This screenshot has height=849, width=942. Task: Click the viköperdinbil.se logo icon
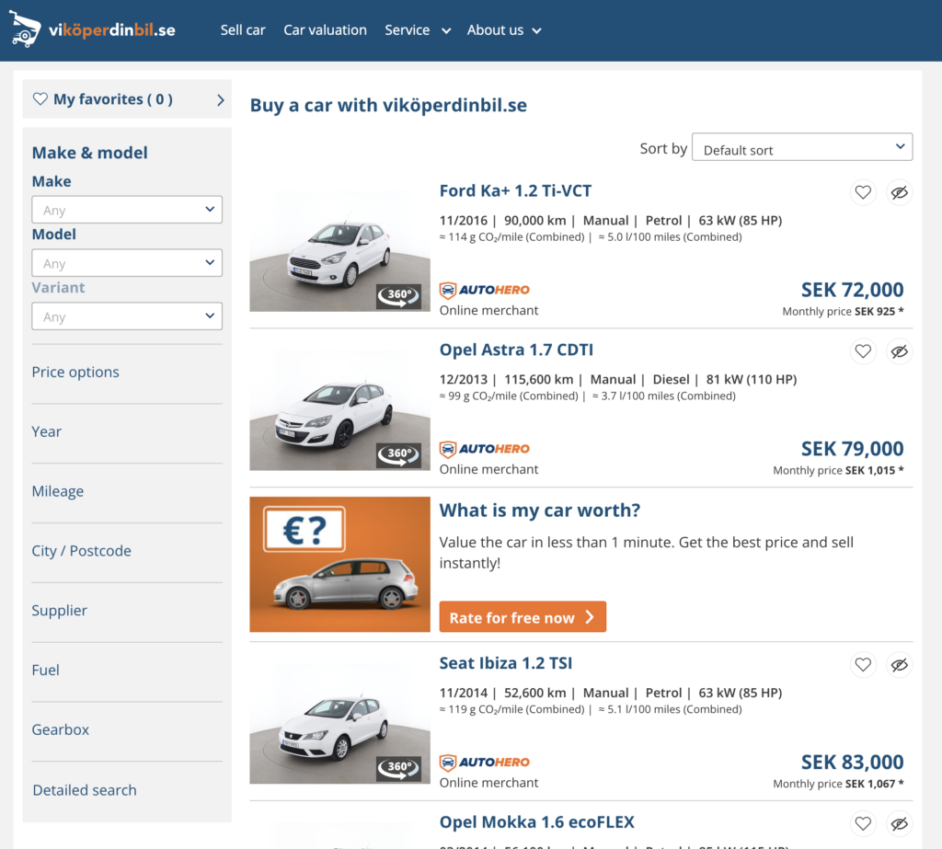click(26, 30)
